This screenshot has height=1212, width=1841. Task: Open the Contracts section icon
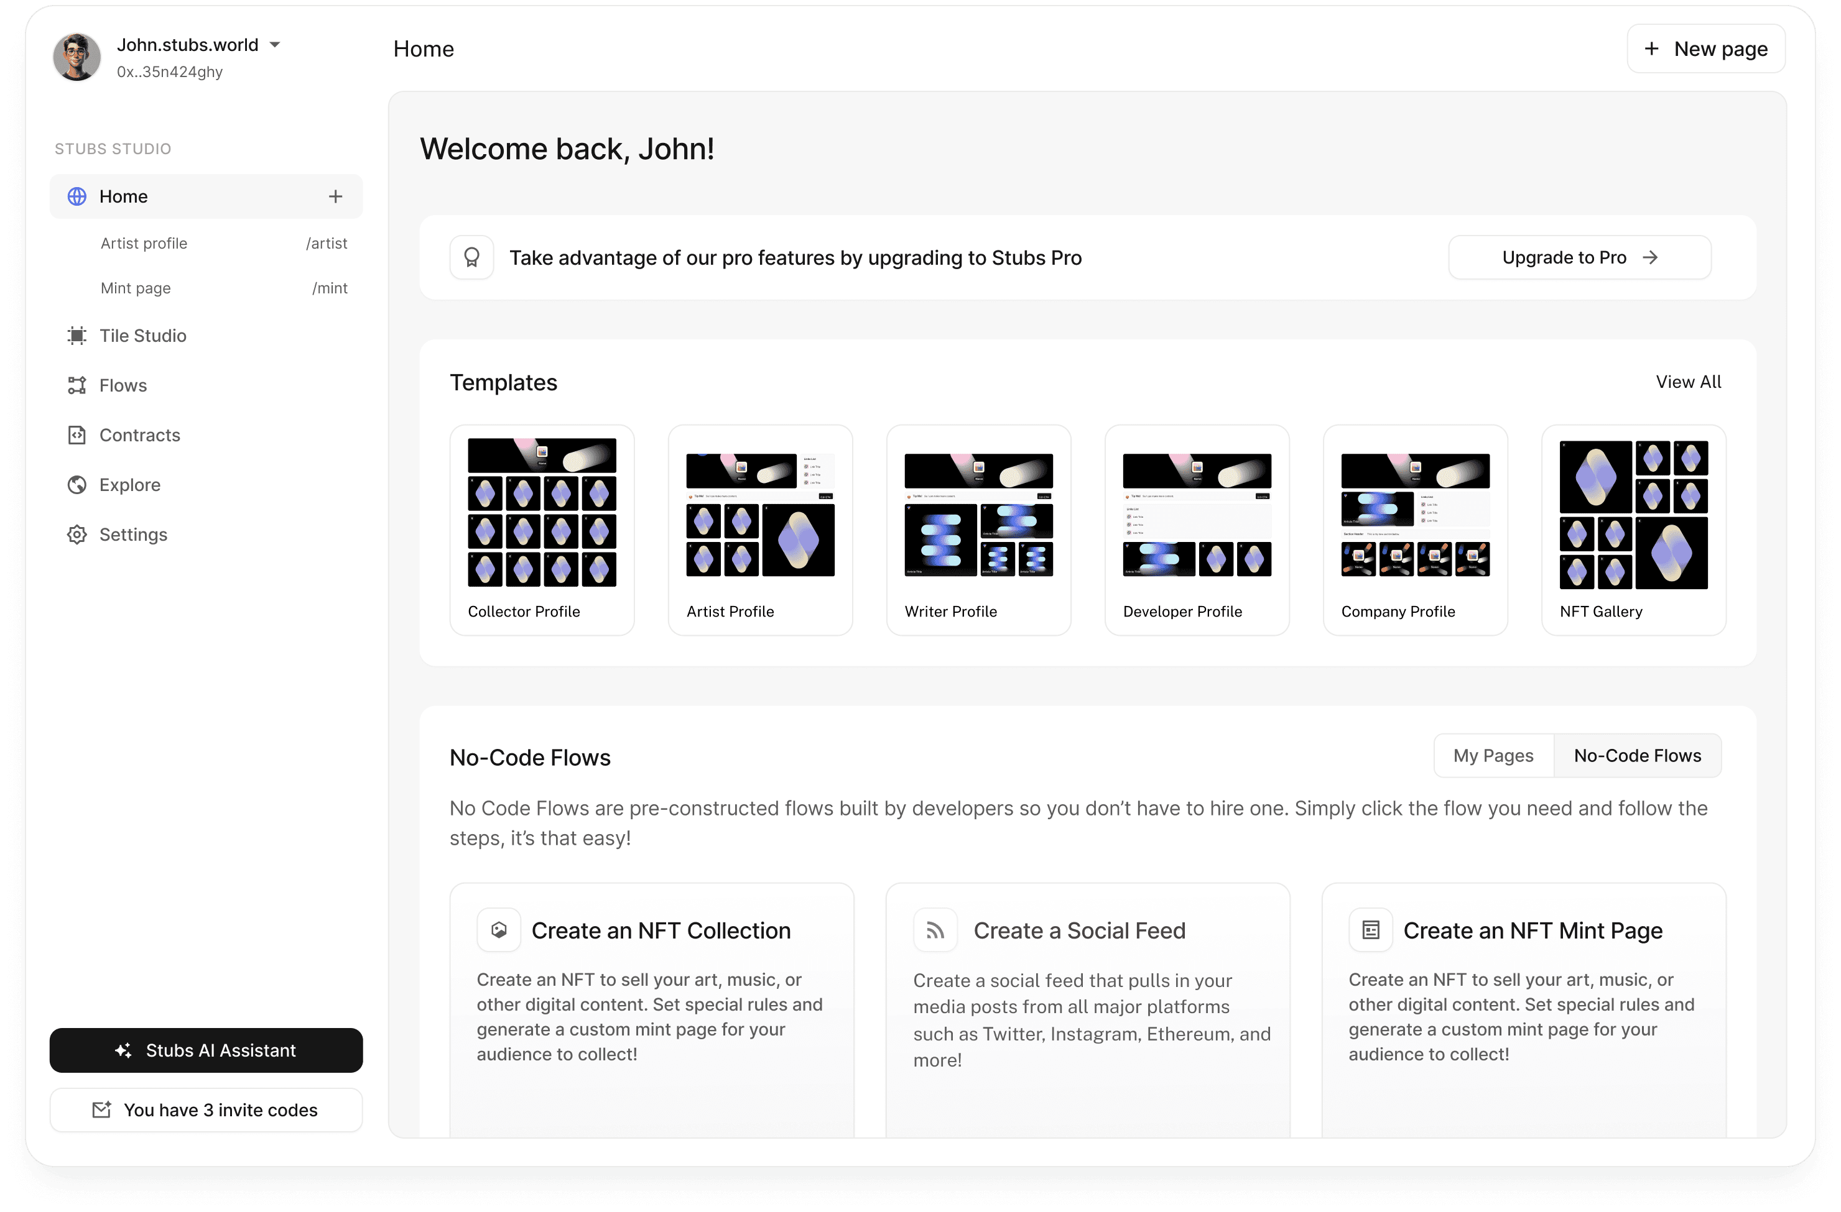coord(77,435)
